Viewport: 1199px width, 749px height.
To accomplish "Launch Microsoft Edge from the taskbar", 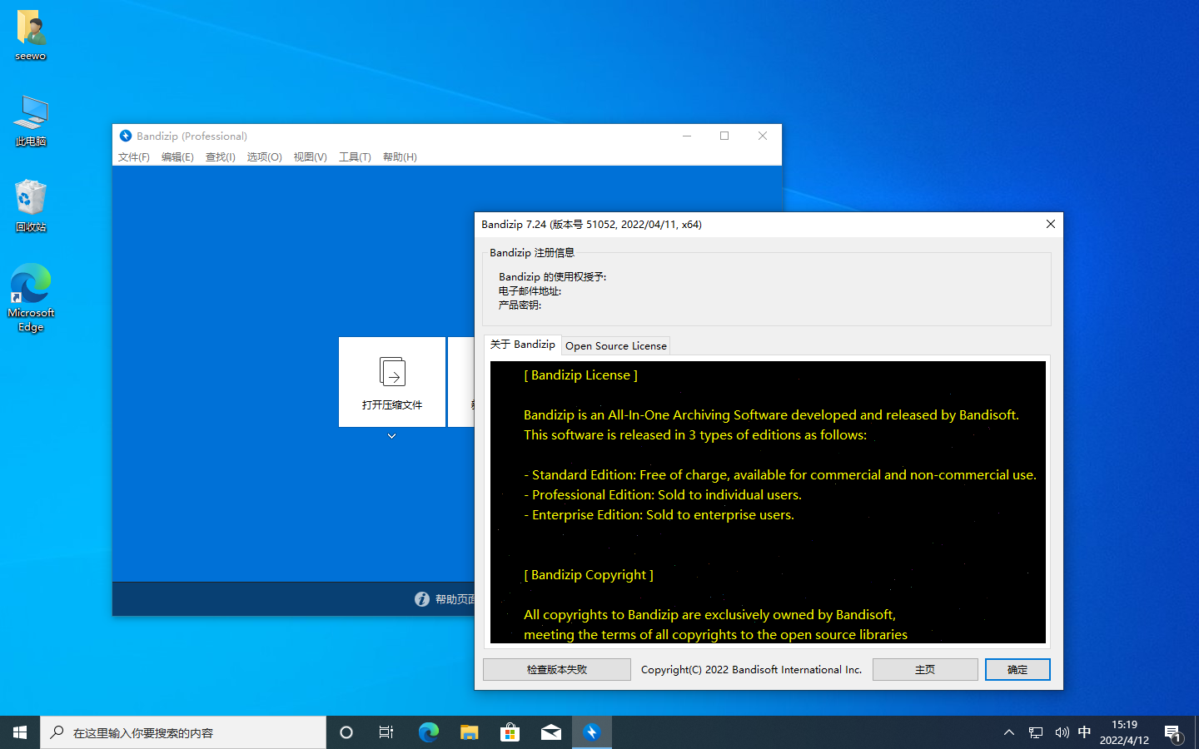I will 428,732.
